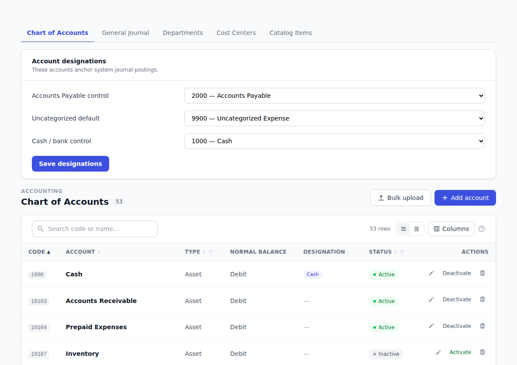Switch to comfortable row density view
The image size is (517, 365).
click(x=403, y=229)
